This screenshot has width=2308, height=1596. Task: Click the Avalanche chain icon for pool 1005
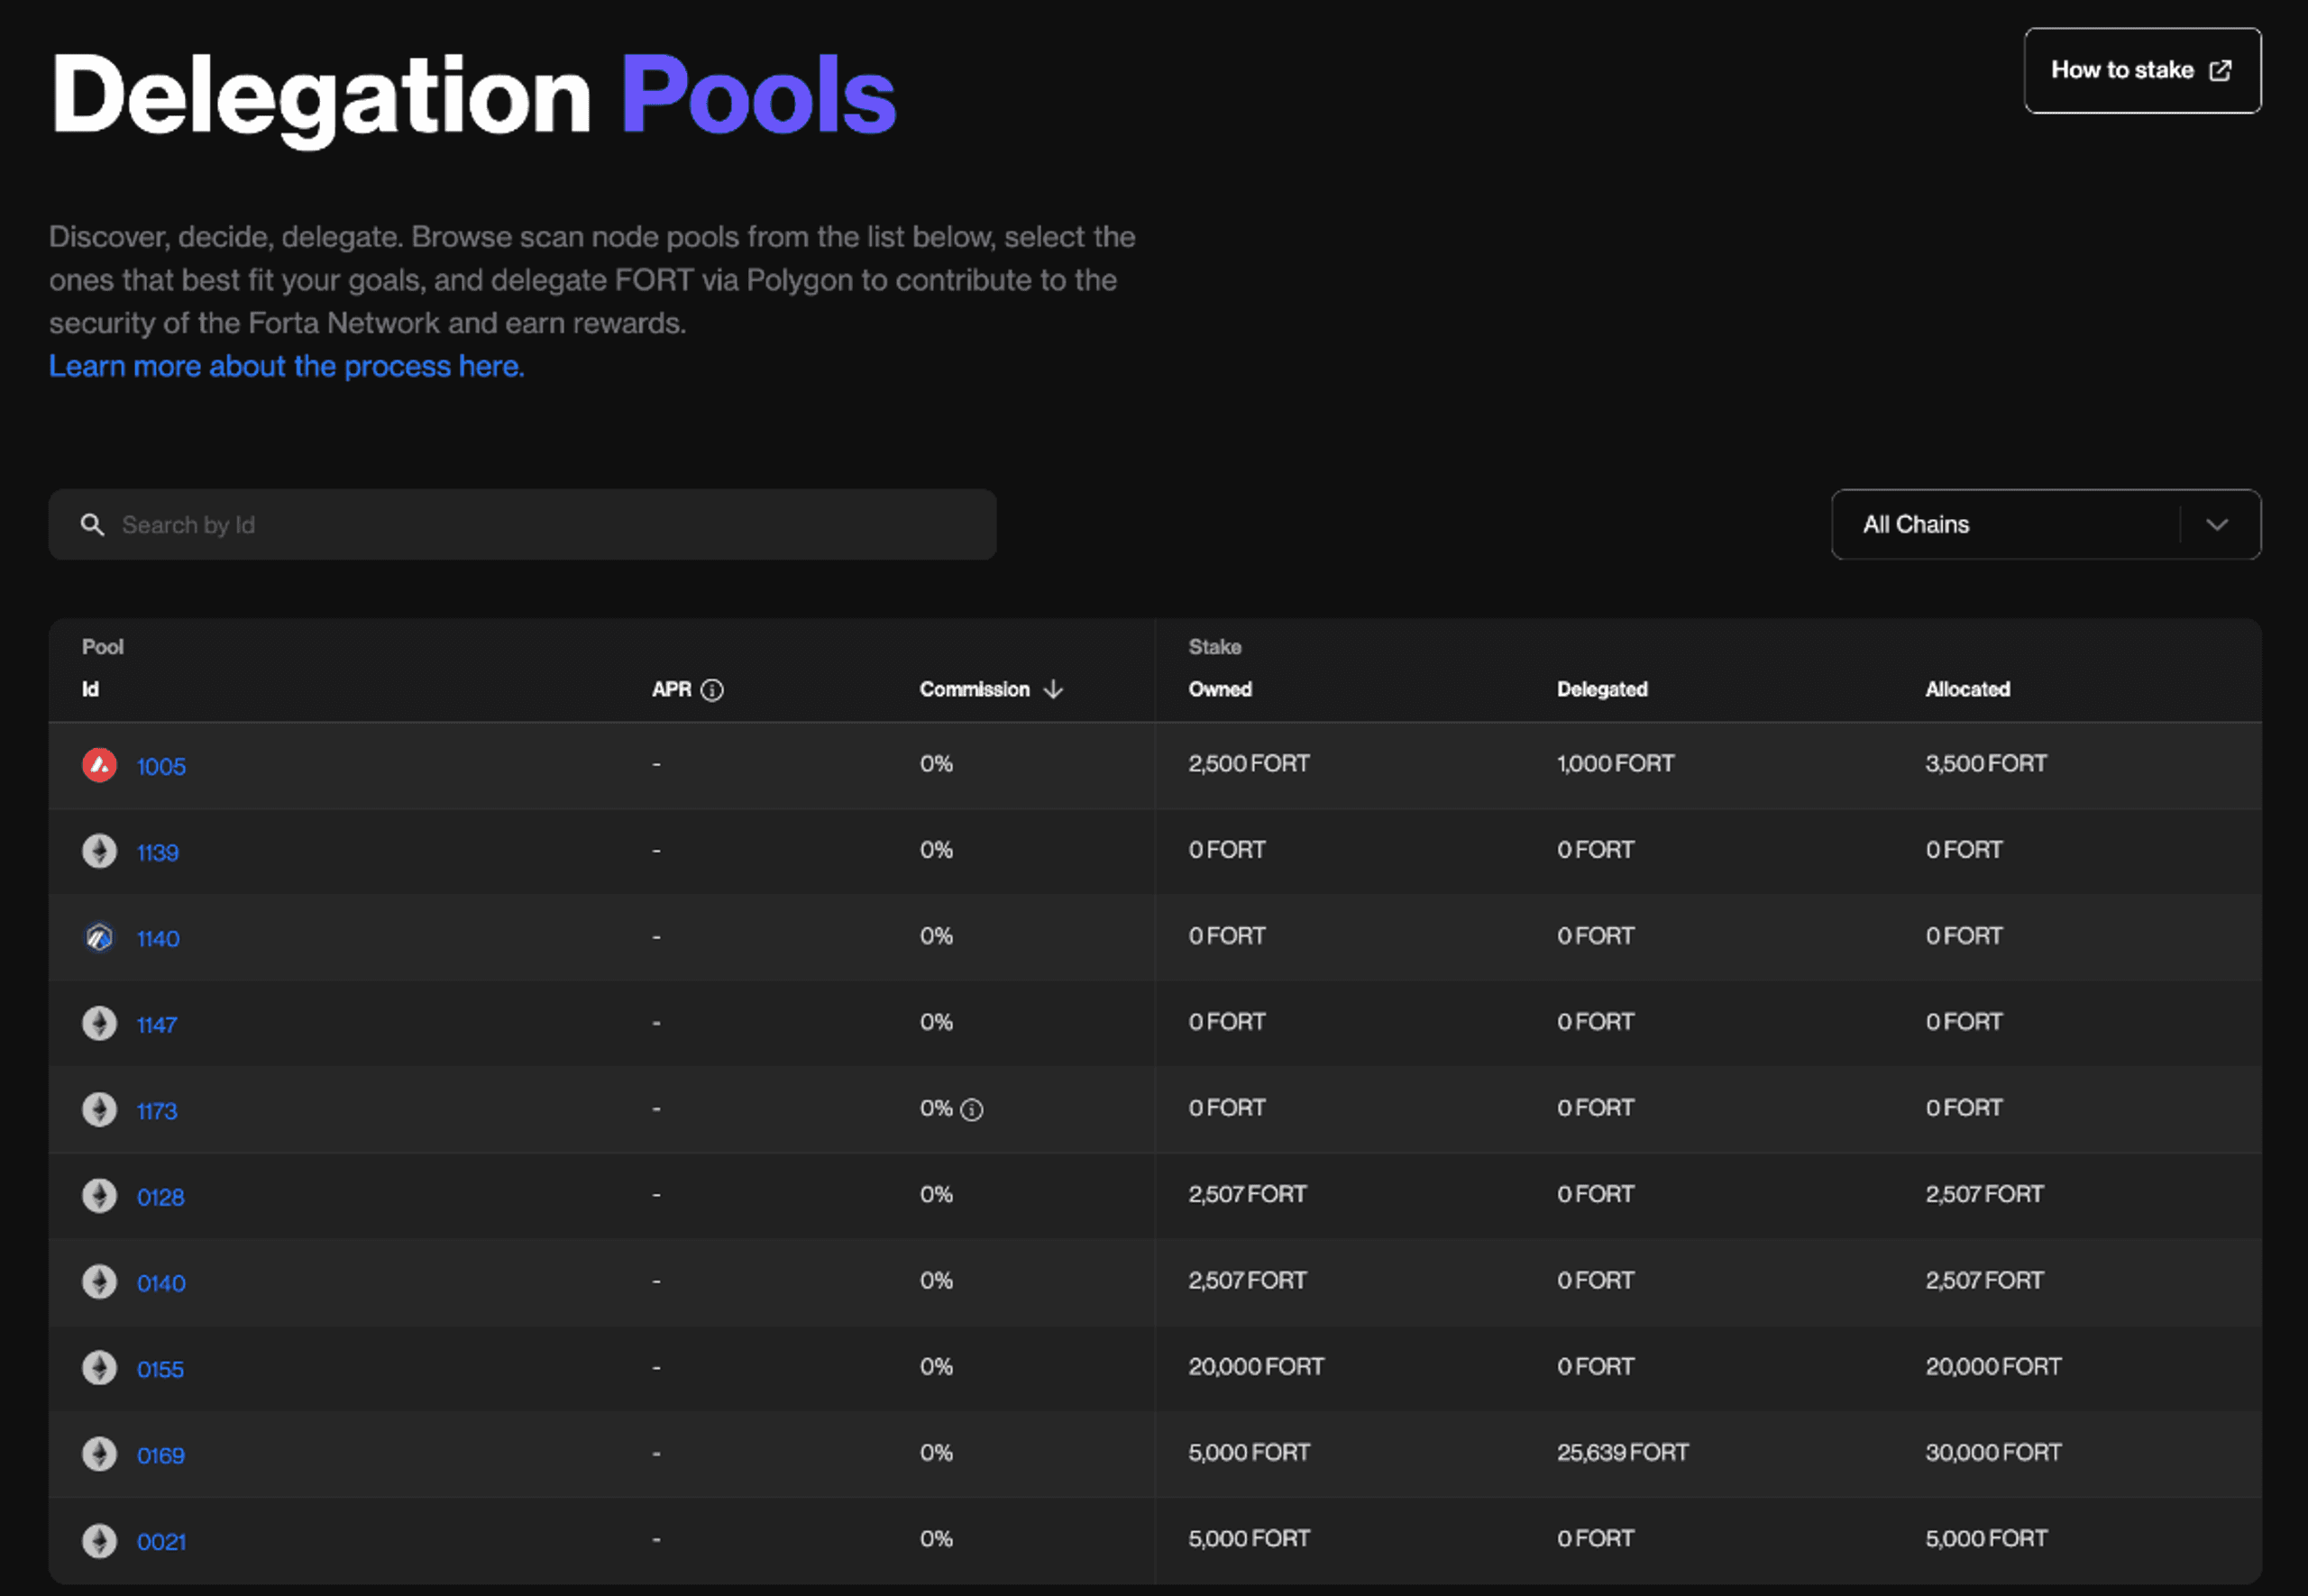99,765
